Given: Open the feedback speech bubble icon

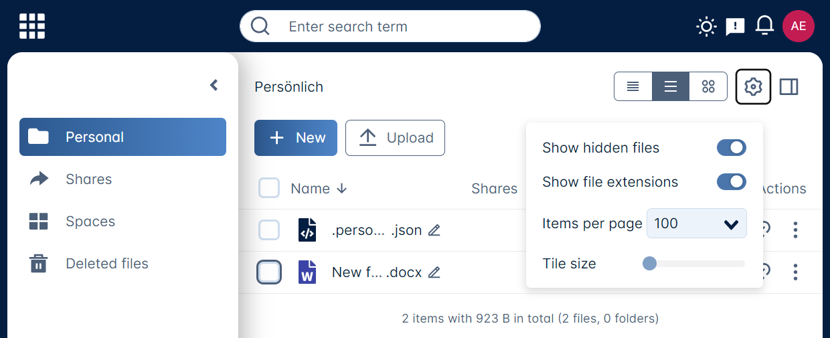Looking at the screenshot, I should pyautogui.click(x=735, y=26).
